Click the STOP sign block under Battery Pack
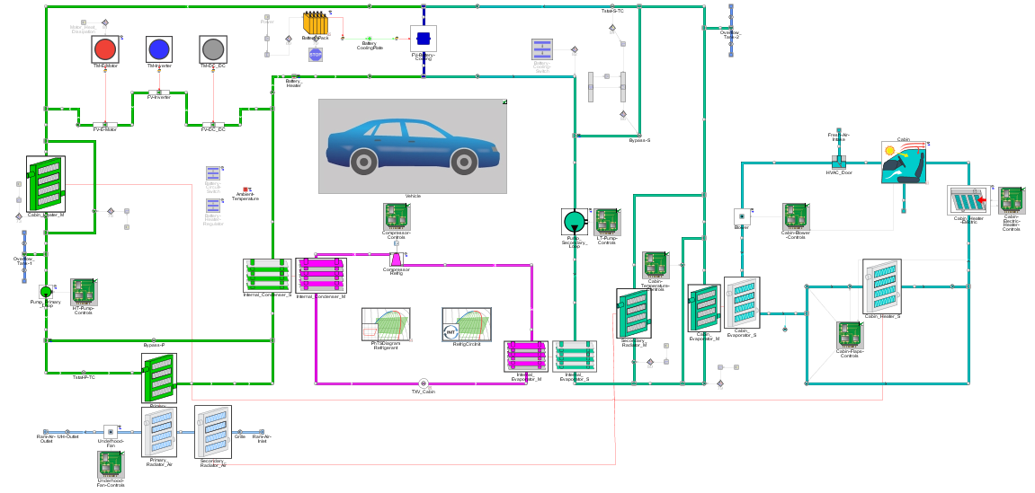1035x493 pixels. pyautogui.click(x=316, y=54)
